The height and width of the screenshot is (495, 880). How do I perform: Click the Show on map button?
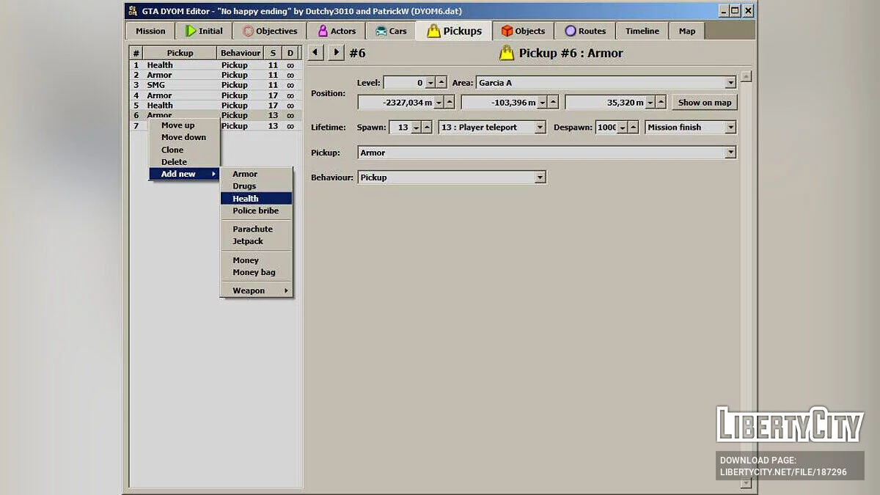(704, 102)
